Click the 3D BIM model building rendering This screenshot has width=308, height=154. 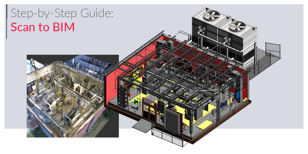(x=192, y=78)
